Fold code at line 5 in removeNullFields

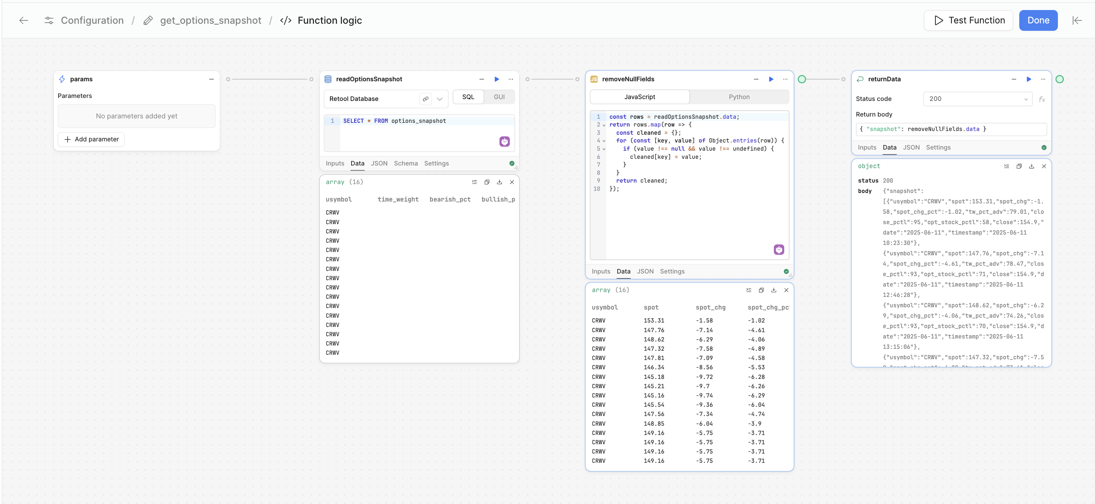pyautogui.click(x=604, y=149)
